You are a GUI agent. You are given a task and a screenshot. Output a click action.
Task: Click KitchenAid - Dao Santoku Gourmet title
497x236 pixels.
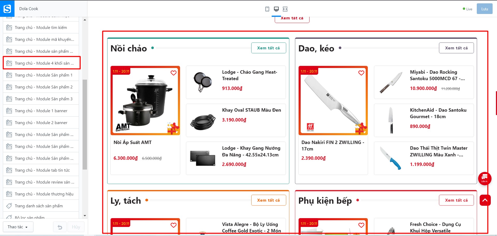coord(438,113)
